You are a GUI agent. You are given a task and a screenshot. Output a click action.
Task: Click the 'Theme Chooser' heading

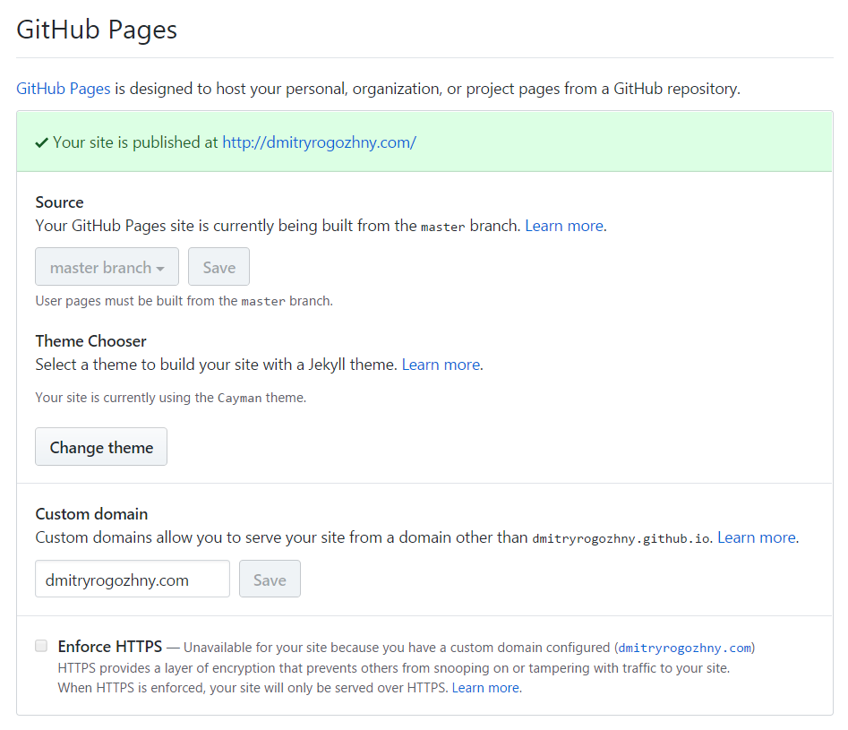[x=90, y=341]
